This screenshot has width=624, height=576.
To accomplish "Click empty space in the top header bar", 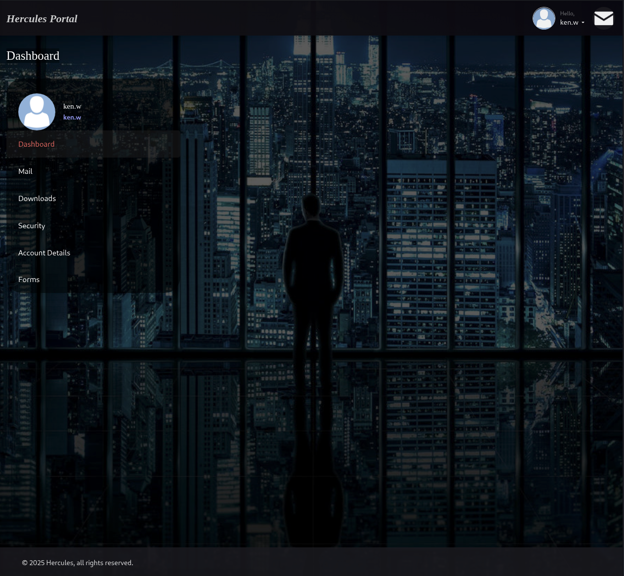I will click(x=296, y=18).
